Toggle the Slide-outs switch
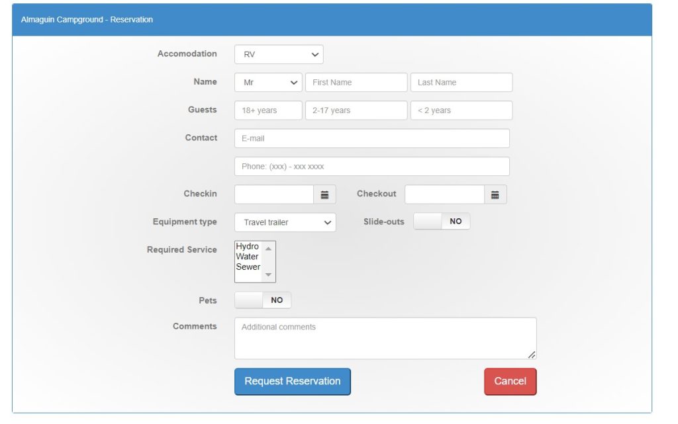 point(442,222)
